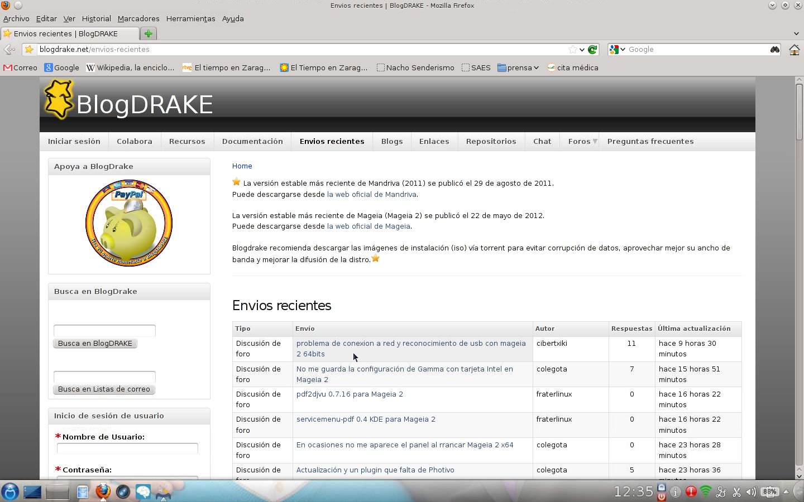804x502 pixels.
Task: Click the vertical page scrollbar thumb
Action: coord(799,112)
